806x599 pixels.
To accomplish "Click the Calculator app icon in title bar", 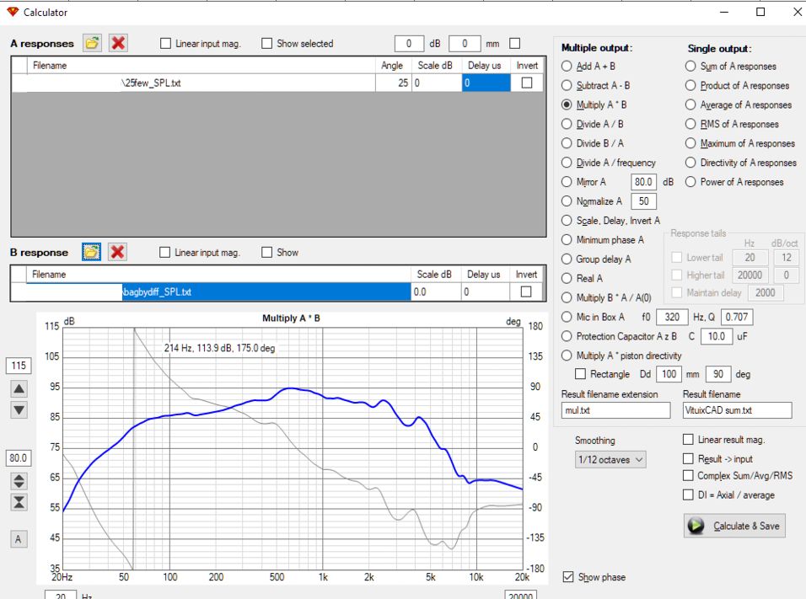I will click(13, 12).
